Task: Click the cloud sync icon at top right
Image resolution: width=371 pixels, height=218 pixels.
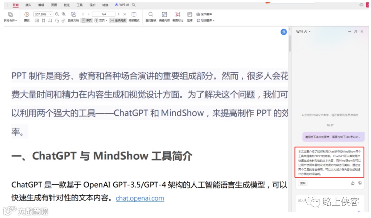Action: [361, 5]
